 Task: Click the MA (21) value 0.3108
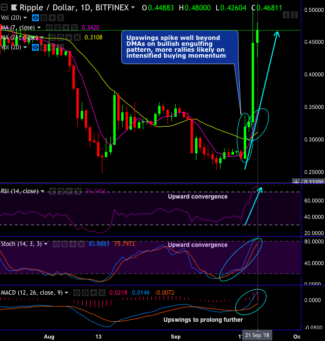[93, 37]
